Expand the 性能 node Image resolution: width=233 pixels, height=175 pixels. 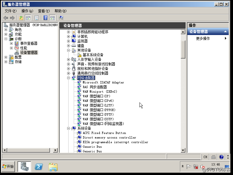coord(11,48)
